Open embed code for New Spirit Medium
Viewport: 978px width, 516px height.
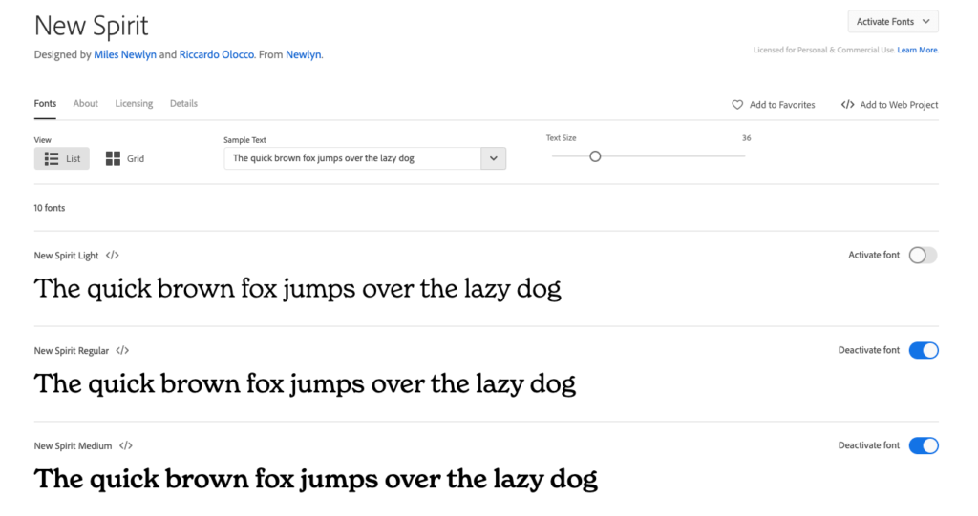pos(126,446)
